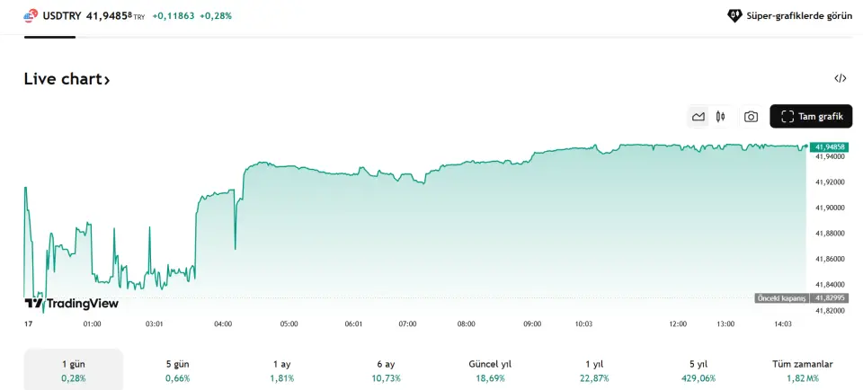Select the Tüm zamanlar time range

(x=803, y=370)
